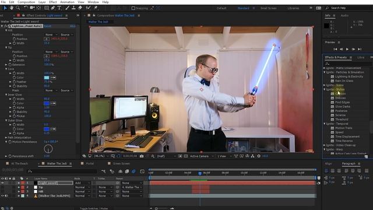This screenshot has width=373, height=210.
Task: Click Toggle Switches / Modes button
Action: [x=94, y=208]
